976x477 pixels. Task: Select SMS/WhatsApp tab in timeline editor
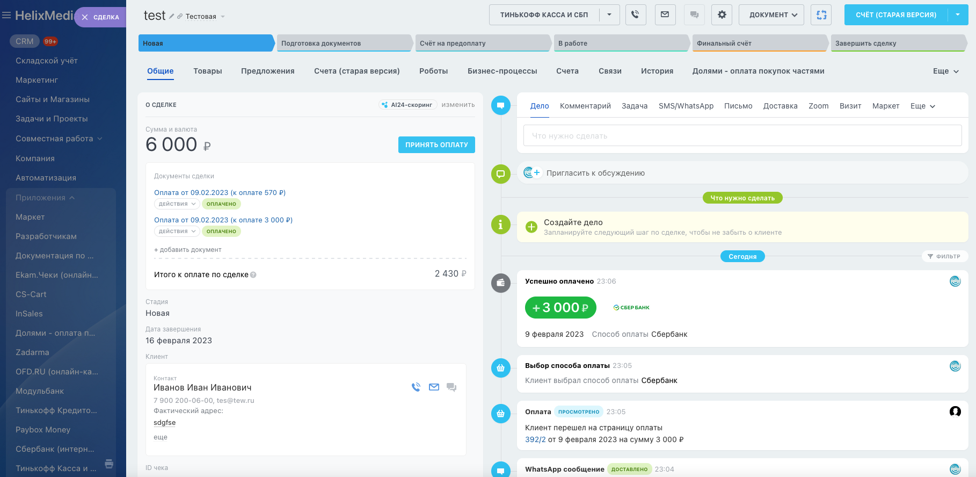pyautogui.click(x=686, y=106)
